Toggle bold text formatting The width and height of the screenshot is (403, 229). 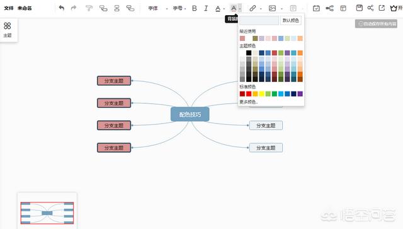tap(195, 8)
